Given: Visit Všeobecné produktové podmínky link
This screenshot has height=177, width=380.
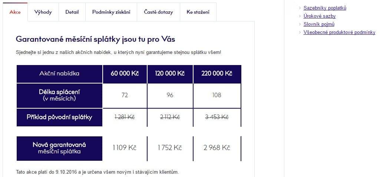Looking at the screenshot, I should (x=339, y=33).
